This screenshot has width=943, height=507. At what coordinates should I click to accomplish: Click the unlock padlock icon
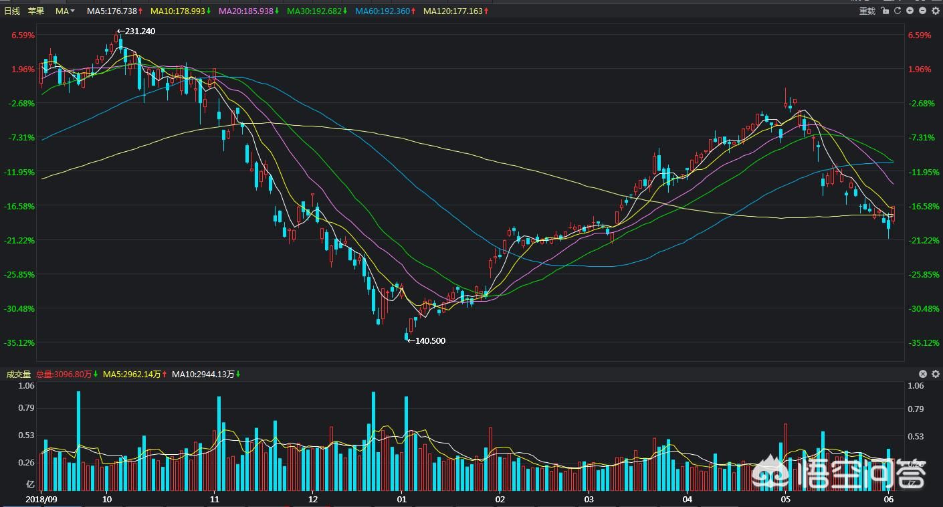[886, 11]
